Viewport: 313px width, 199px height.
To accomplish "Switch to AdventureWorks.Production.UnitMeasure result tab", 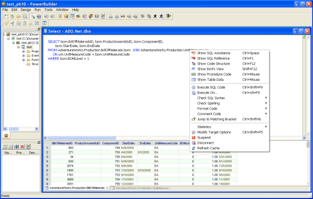I will coord(140,188).
